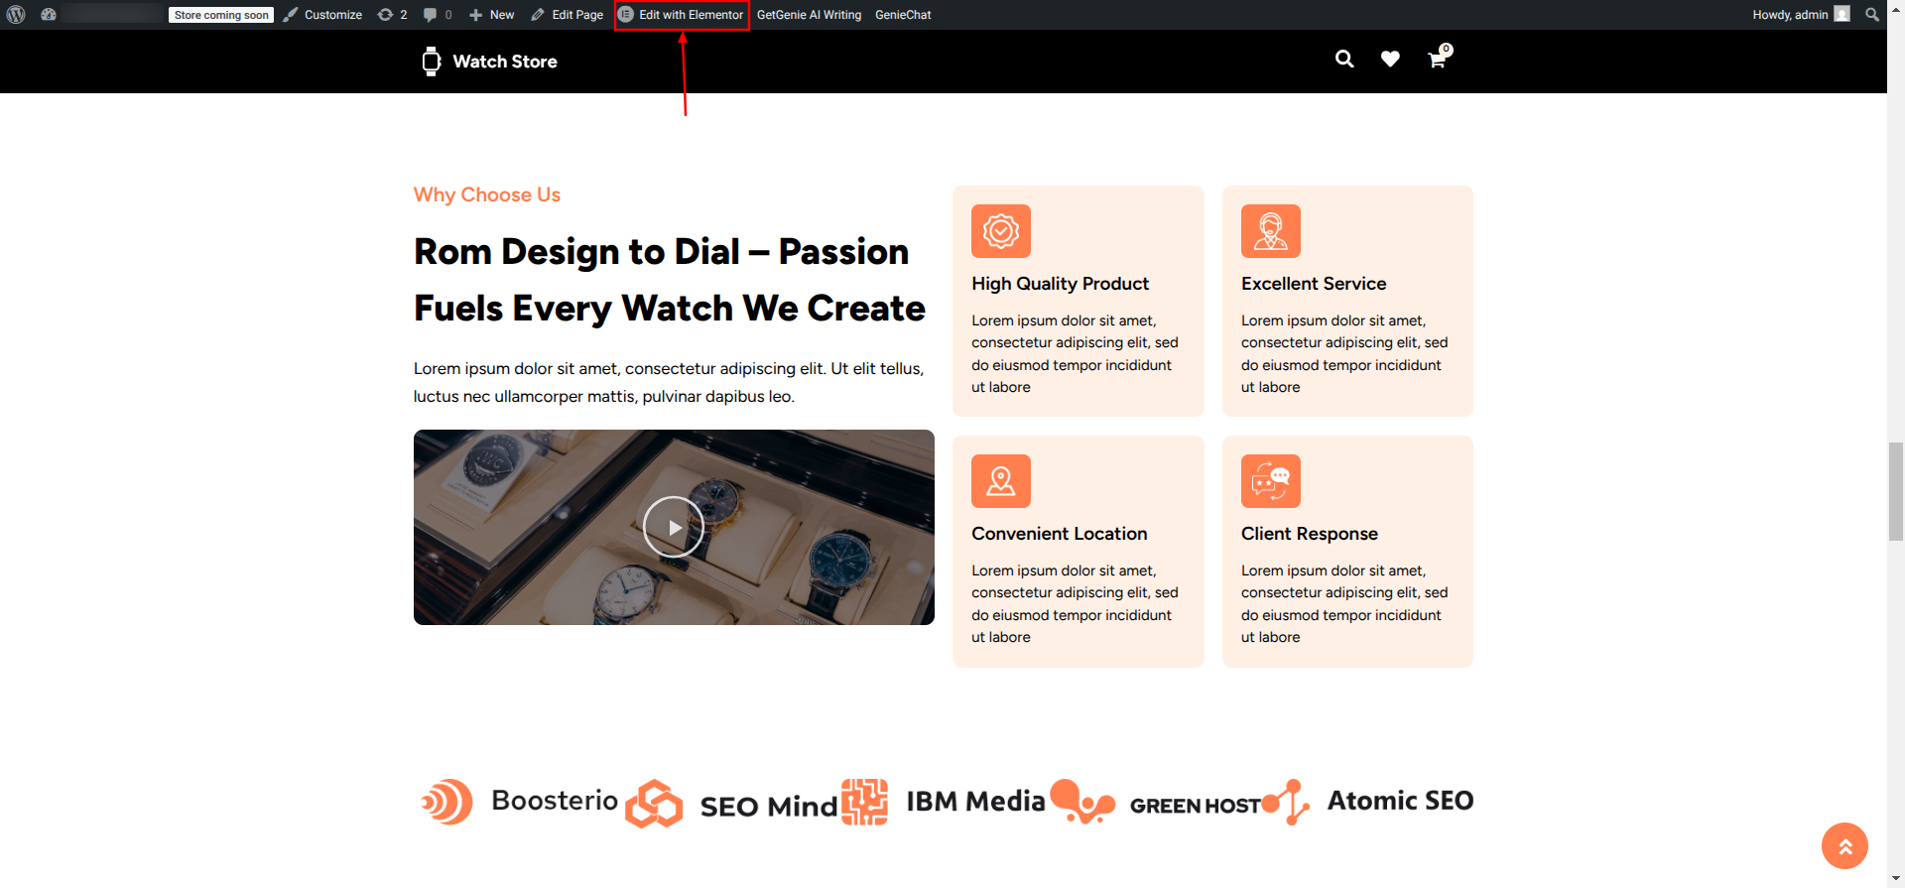Open Customize in admin bar

(323, 15)
